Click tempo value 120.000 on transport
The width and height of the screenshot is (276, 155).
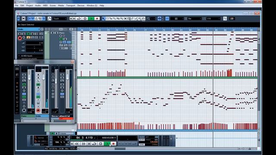point(154,142)
